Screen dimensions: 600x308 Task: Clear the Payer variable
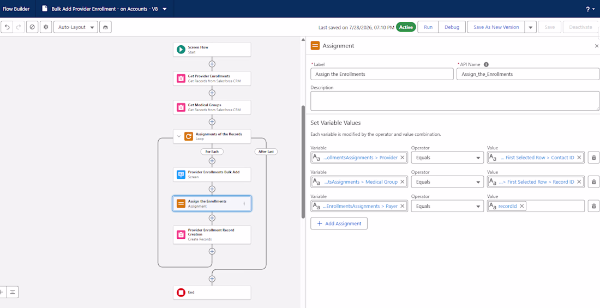[x=403, y=206]
